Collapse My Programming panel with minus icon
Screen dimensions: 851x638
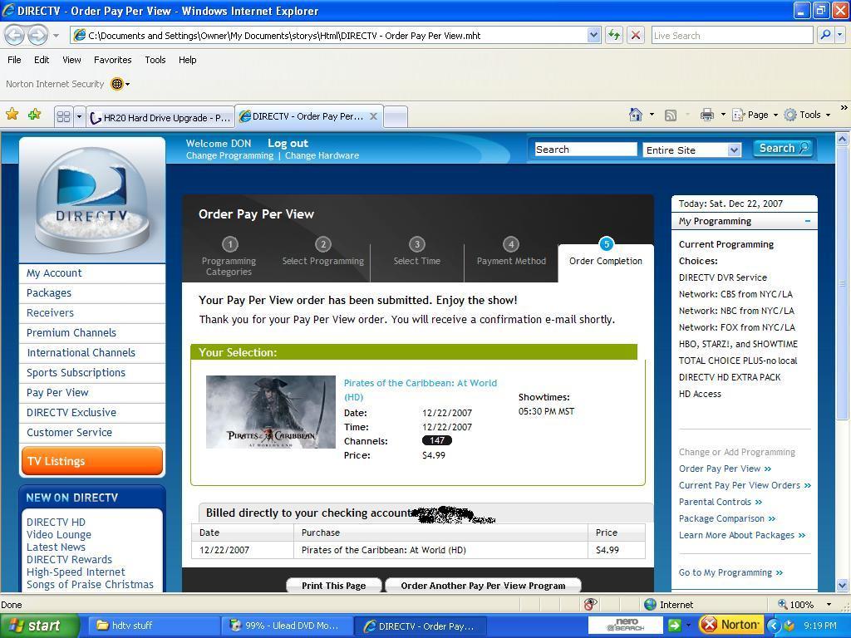click(x=808, y=221)
